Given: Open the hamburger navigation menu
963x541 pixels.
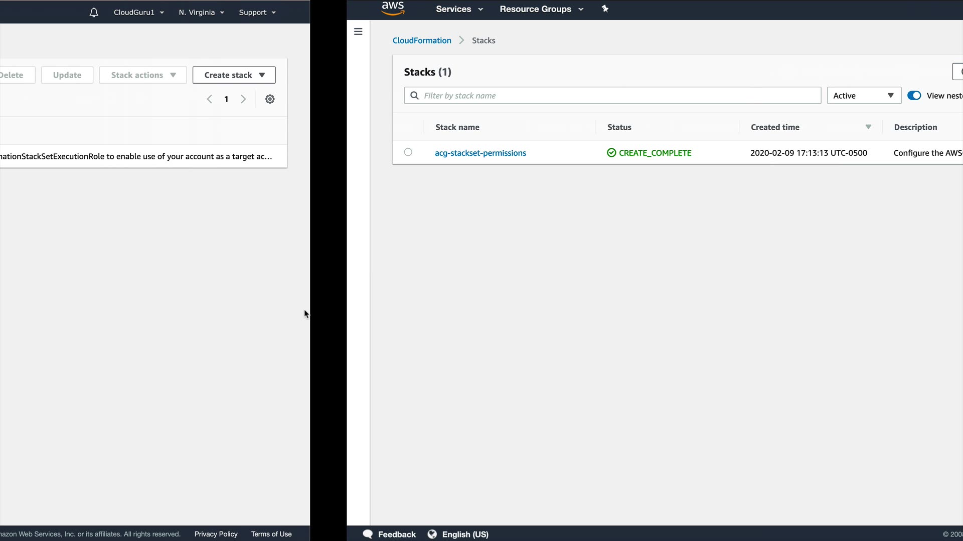Looking at the screenshot, I should pos(358,32).
